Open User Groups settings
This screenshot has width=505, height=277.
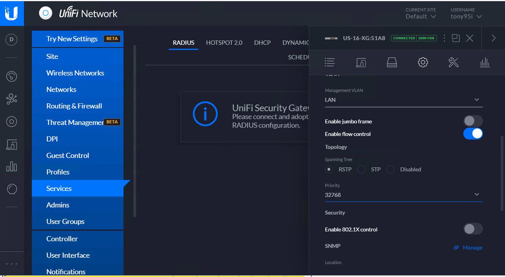click(78, 221)
